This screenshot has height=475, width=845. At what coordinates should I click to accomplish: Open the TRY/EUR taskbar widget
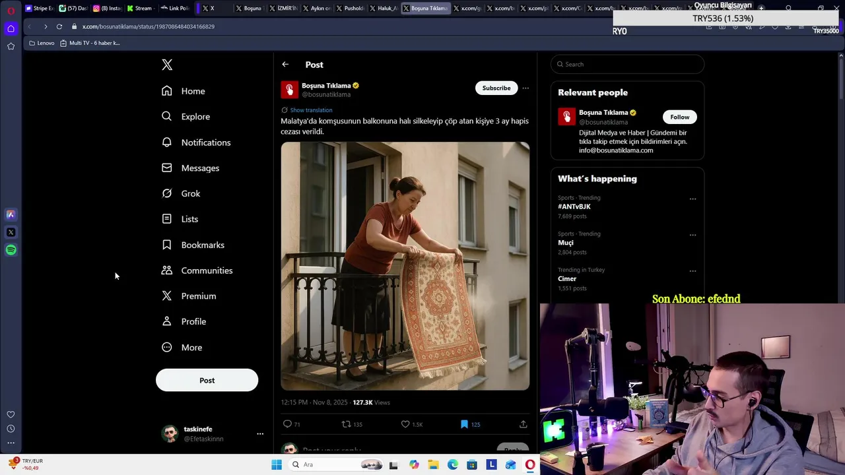point(26,464)
